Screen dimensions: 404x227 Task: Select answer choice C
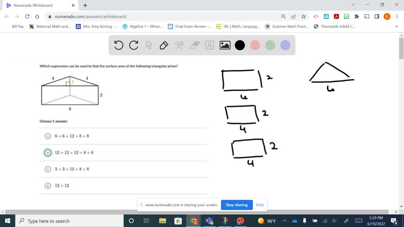click(48, 168)
